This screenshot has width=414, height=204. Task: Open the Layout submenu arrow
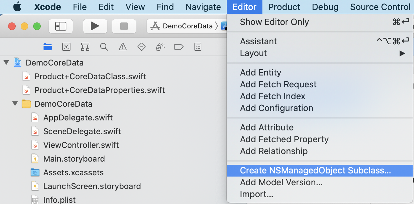(x=402, y=53)
